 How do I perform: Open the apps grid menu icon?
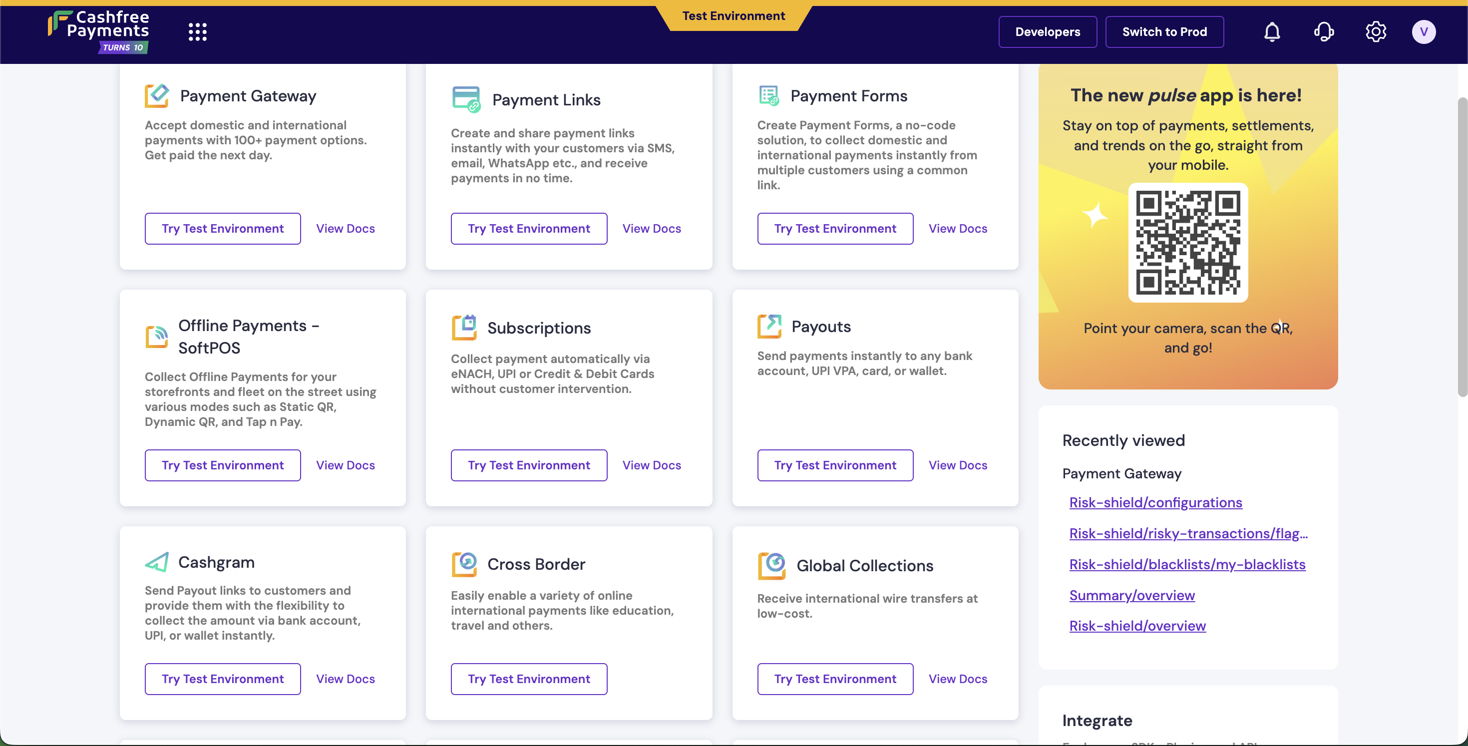tap(197, 32)
